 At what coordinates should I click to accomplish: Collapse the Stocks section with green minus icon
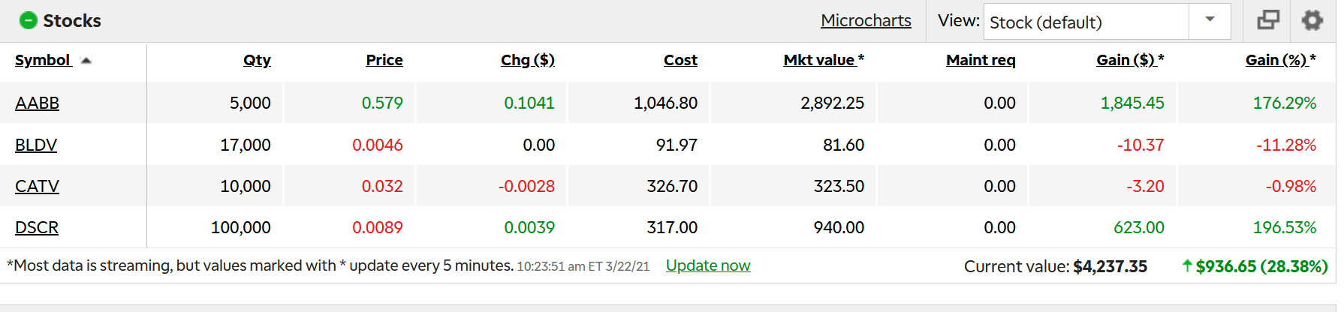click(28, 20)
